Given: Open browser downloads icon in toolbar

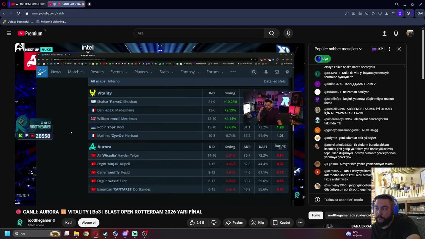Looking at the screenshot, I should (386, 13).
